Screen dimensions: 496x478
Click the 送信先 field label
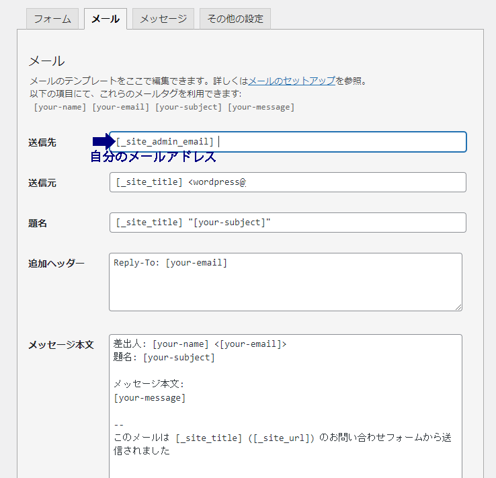pyautogui.click(x=42, y=143)
